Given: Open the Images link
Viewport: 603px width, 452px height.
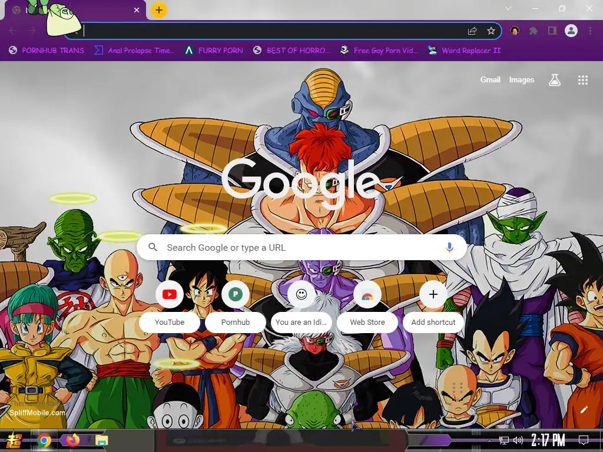Looking at the screenshot, I should [522, 80].
